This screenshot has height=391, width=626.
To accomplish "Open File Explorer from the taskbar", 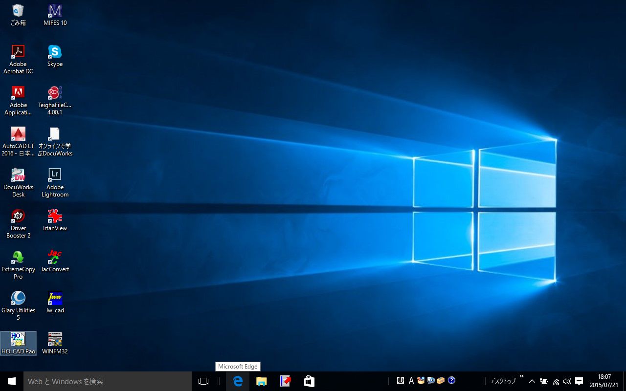I will point(261,381).
